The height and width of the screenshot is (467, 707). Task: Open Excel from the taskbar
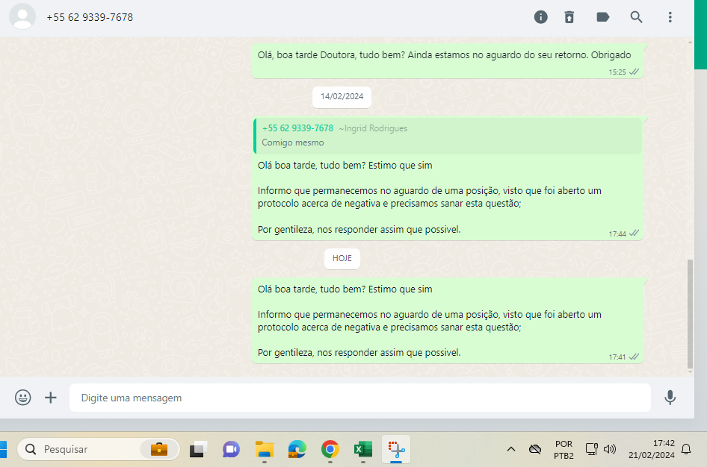click(x=363, y=449)
